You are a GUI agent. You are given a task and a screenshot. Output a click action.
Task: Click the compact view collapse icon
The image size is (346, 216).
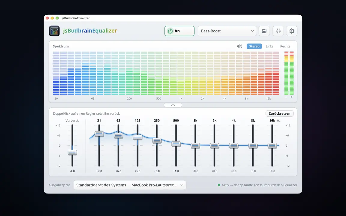pos(278,31)
